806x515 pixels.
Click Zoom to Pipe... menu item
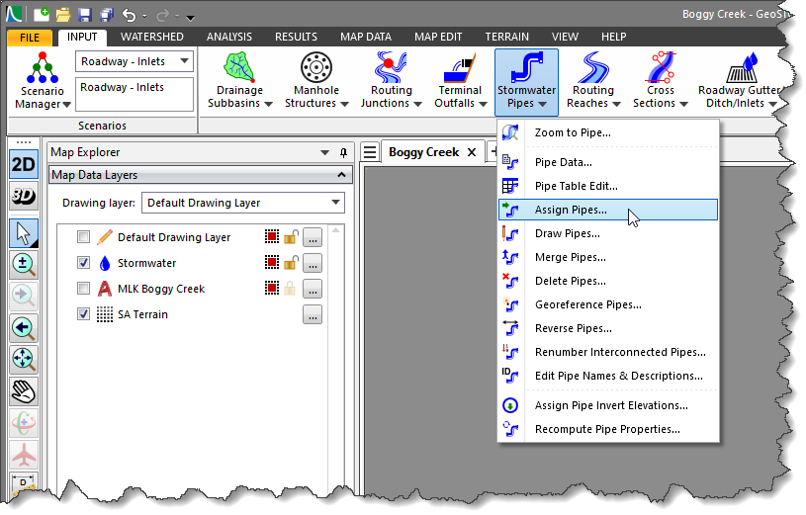608,132
